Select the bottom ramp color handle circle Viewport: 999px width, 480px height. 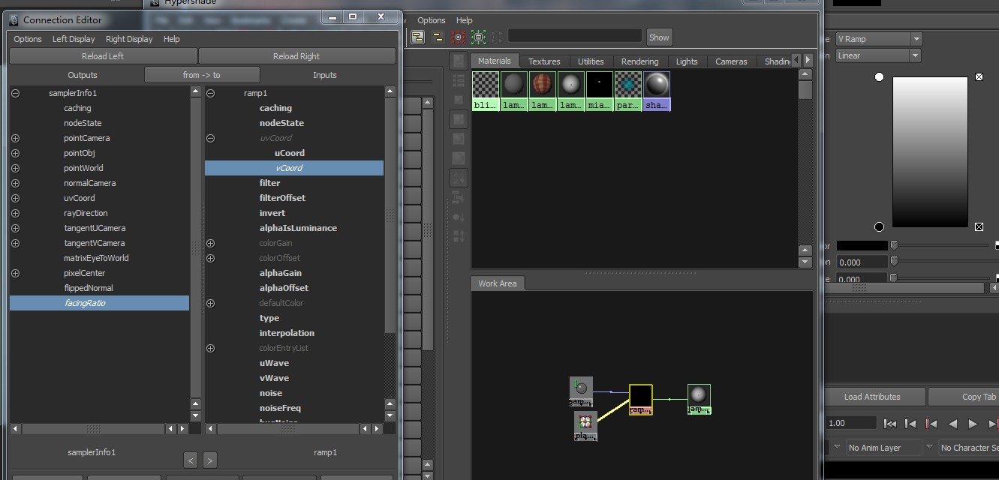pos(879,226)
